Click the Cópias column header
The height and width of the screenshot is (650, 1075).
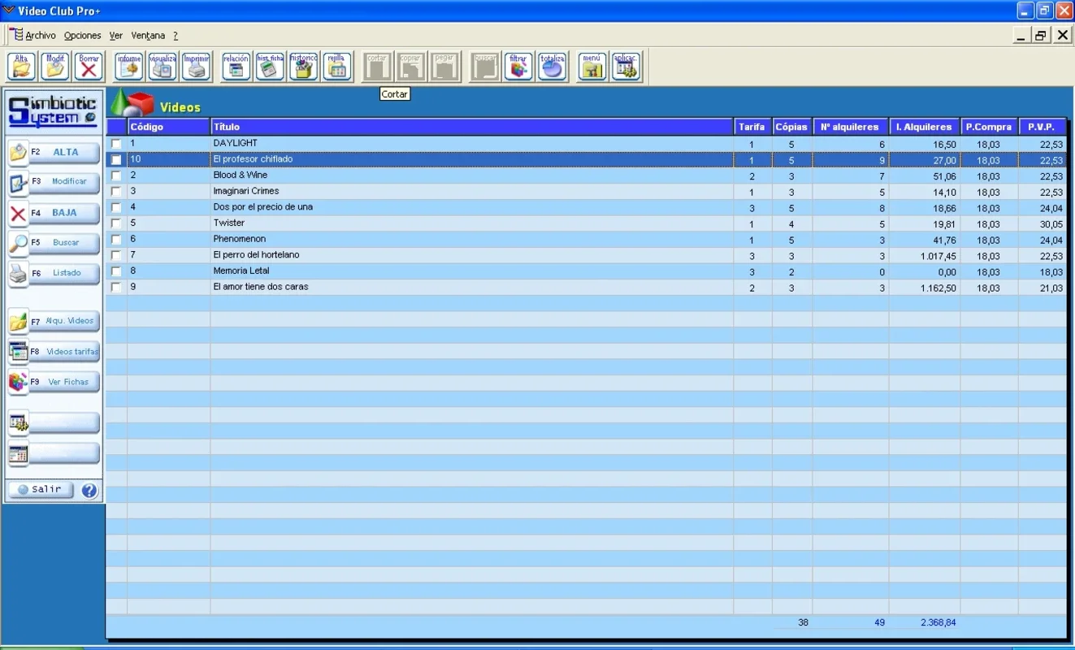click(792, 128)
